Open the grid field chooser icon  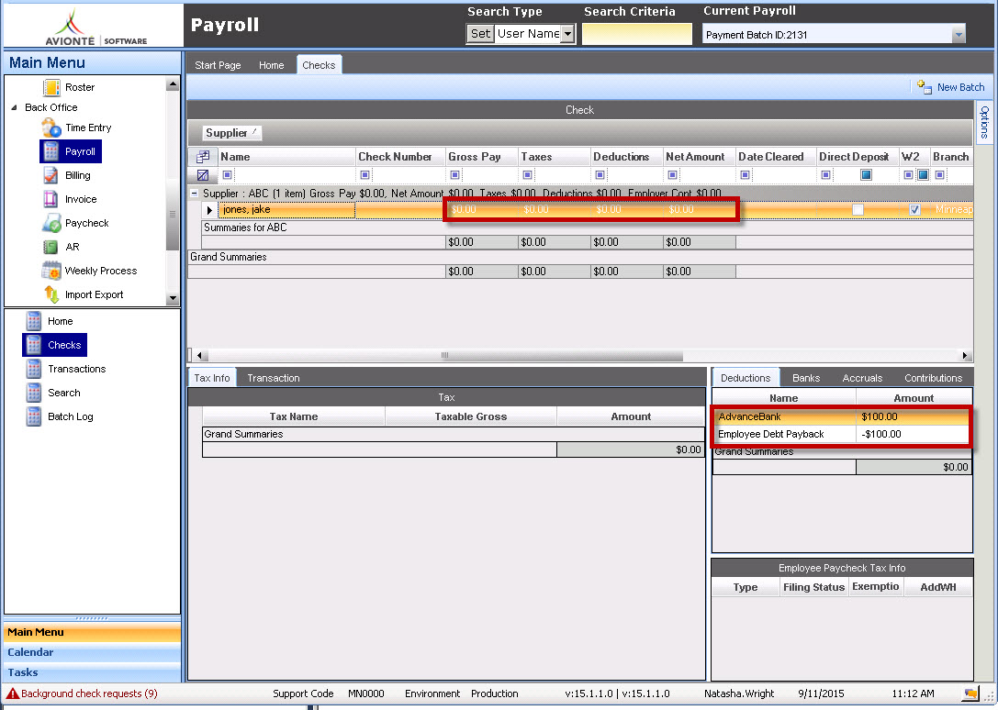point(203,157)
